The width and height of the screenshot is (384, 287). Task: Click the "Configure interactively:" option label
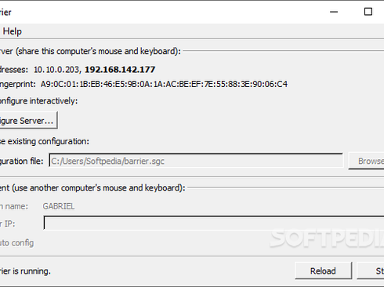coord(38,101)
